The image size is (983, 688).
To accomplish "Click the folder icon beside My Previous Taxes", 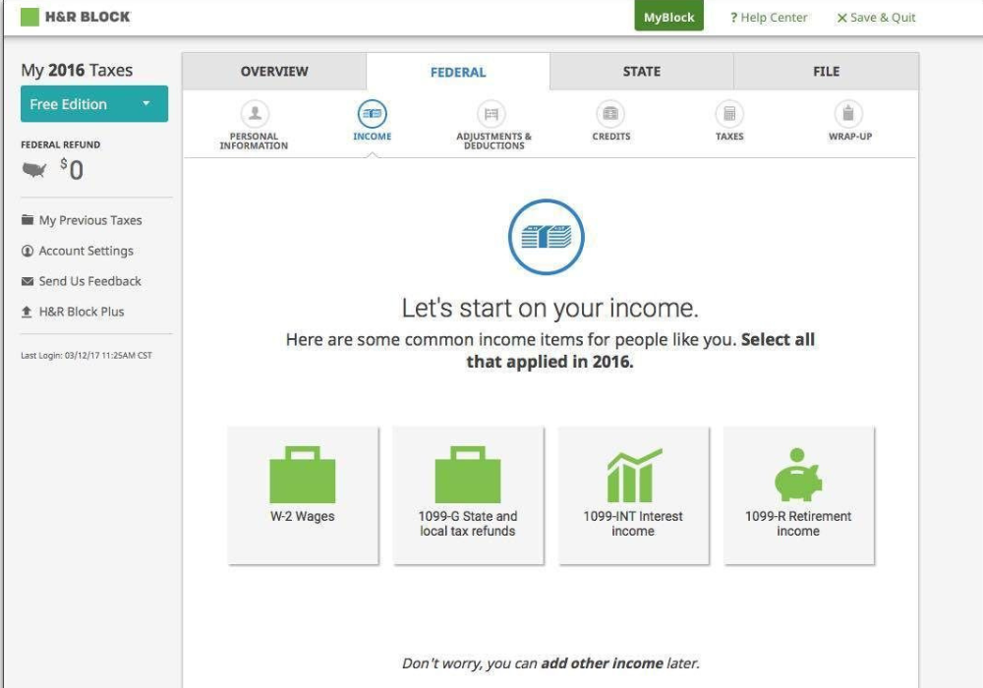I will click(x=28, y=220).
